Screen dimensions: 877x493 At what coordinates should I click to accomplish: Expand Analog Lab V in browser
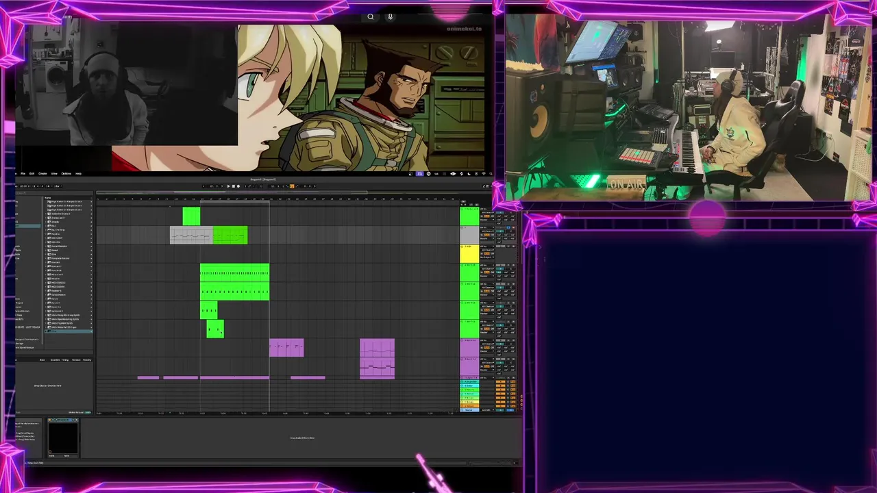pos(46,218)
